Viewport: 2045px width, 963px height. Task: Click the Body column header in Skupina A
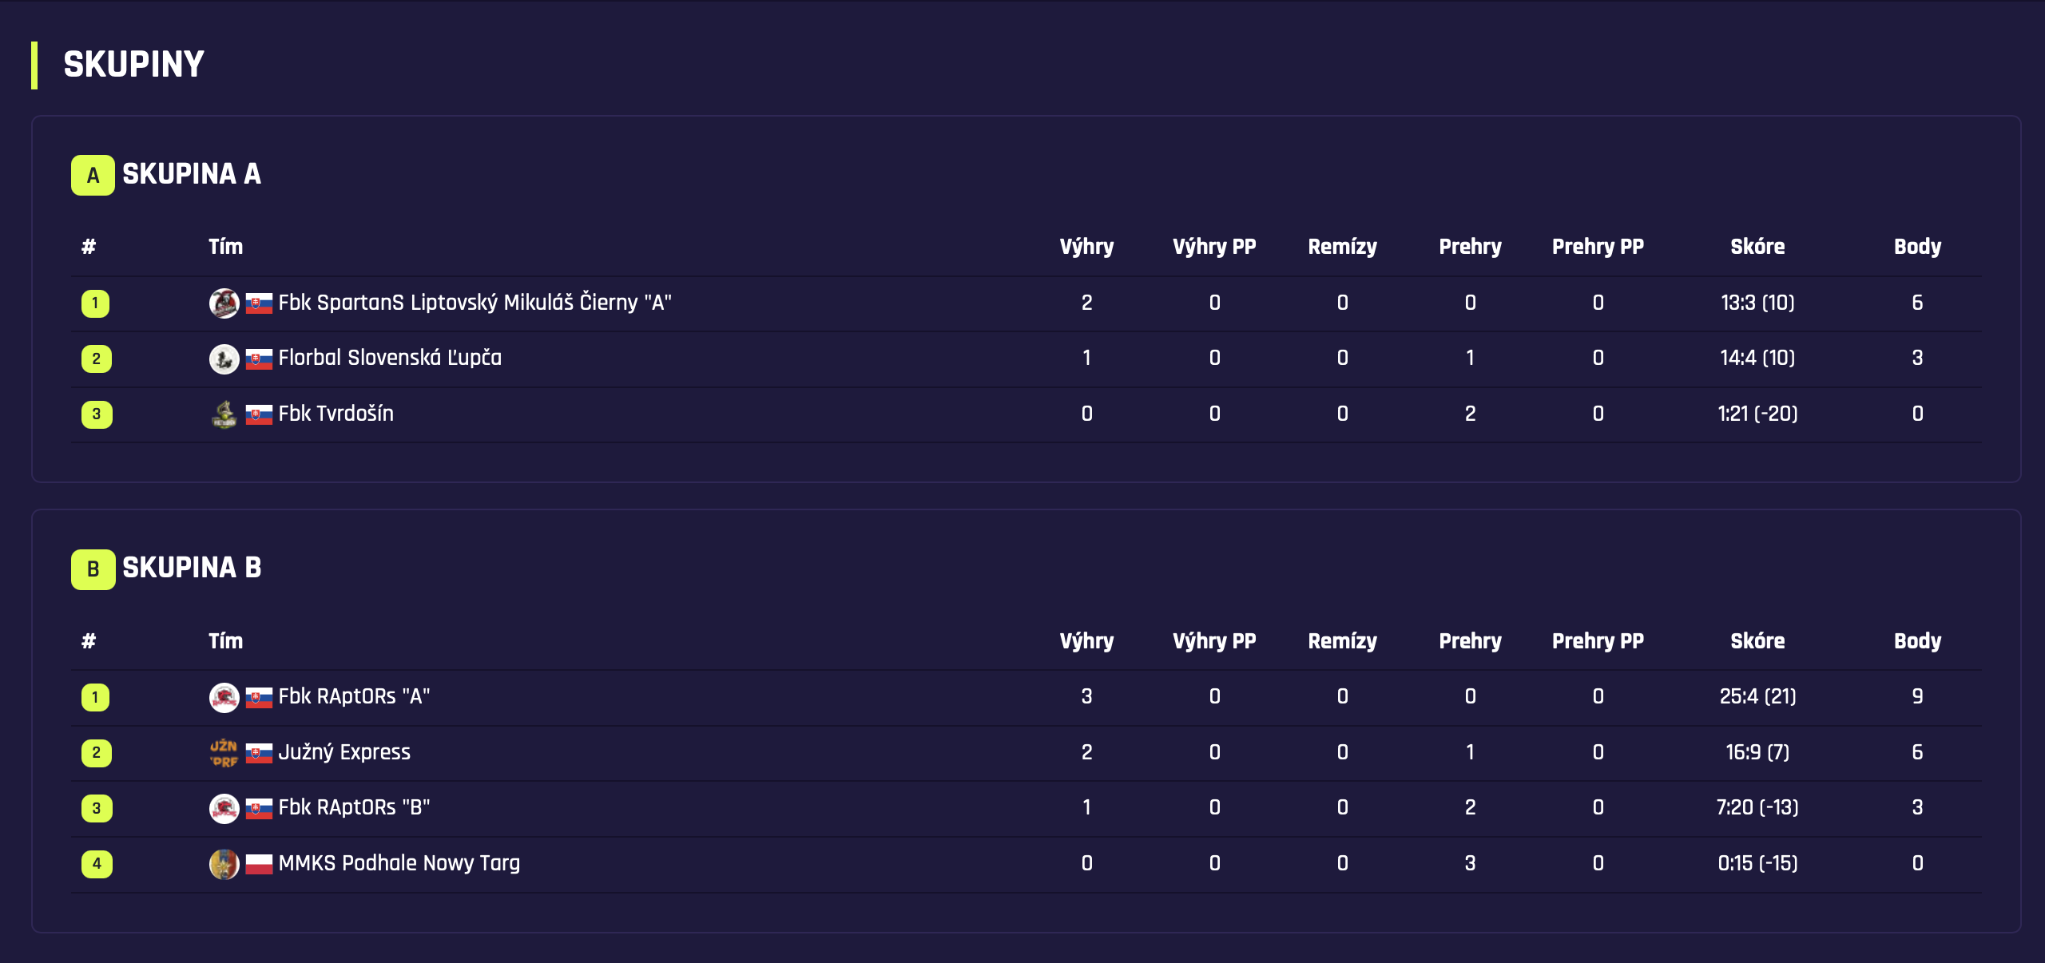(x=1917, y=247)
